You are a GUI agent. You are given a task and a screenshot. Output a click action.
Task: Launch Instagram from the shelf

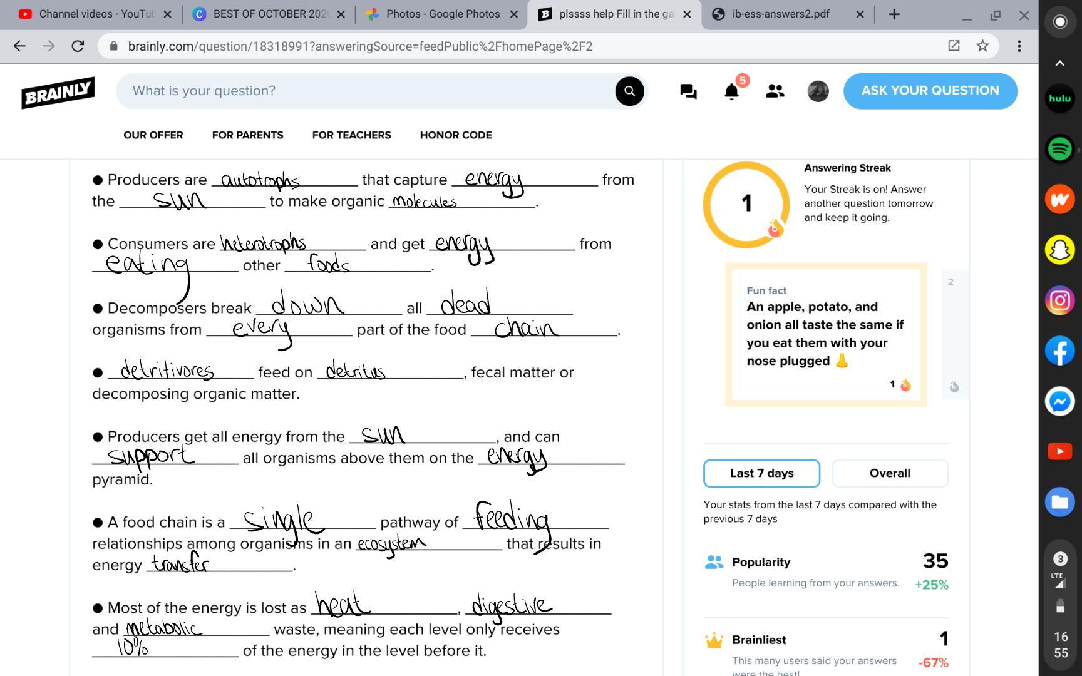(1059, 300)
